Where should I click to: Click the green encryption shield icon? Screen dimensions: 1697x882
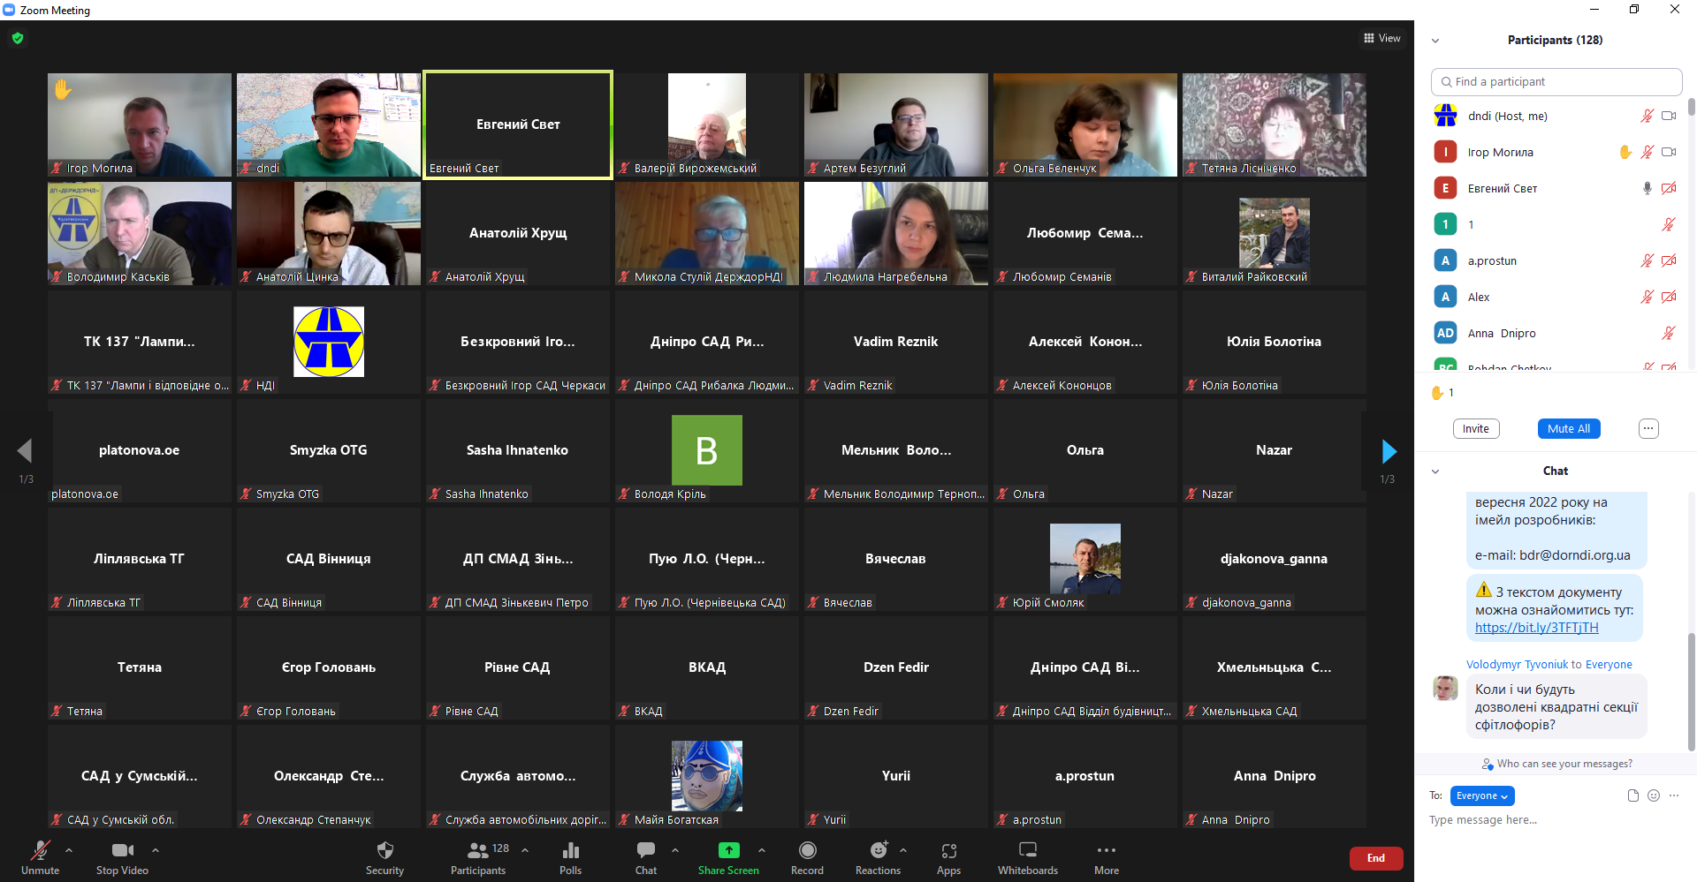click(x=18, y=38)
